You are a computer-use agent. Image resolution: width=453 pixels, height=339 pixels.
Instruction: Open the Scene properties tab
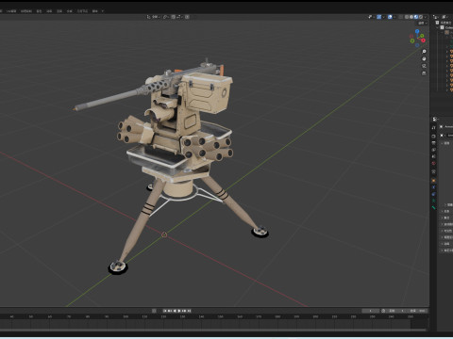tap(434, 156)
